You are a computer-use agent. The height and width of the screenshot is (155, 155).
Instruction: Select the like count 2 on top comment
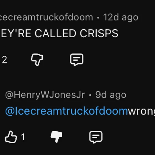pyautogui.click(x=4, y=60)
